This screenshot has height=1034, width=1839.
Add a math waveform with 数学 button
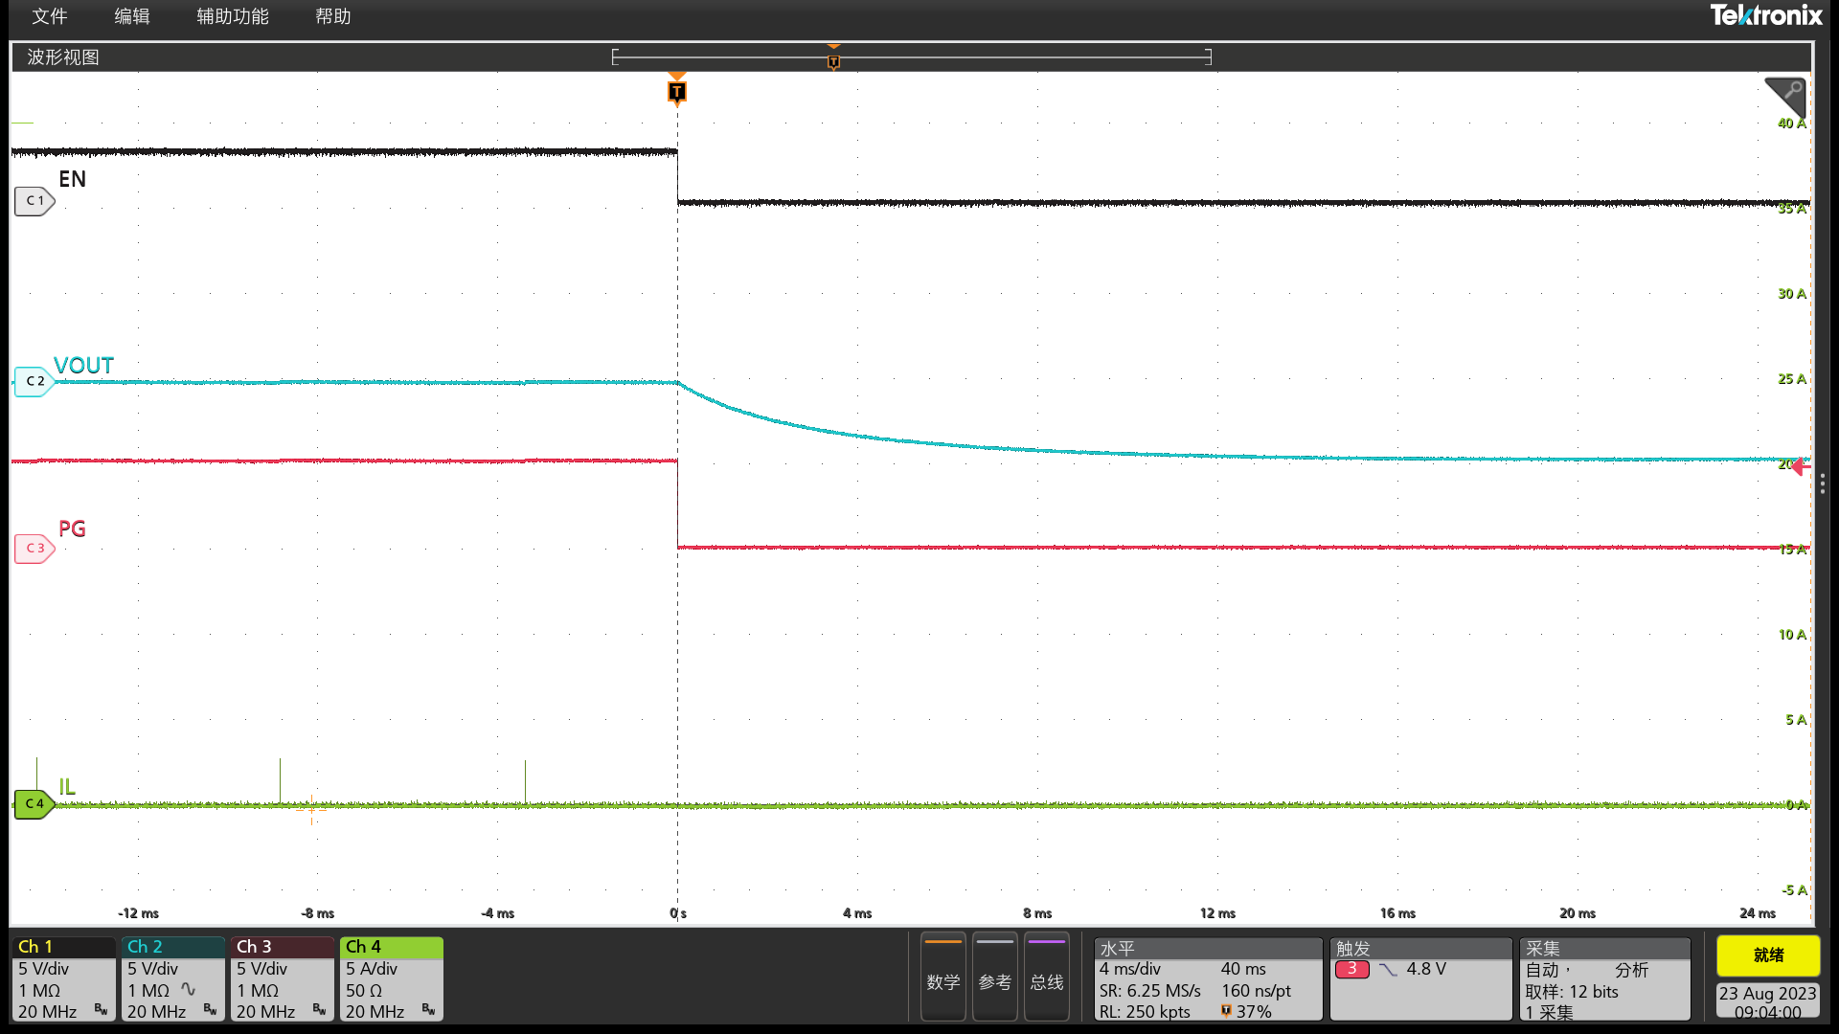[942, 977]
